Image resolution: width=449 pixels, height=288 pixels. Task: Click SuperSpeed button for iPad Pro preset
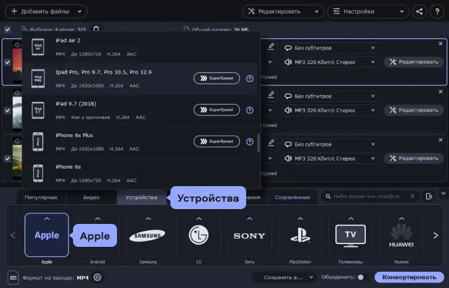217,78
